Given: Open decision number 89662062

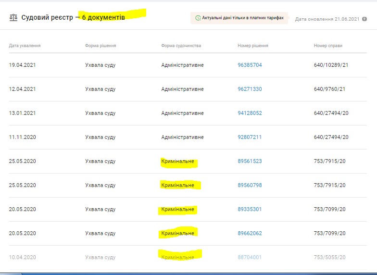Looking at the screenshot, I should (x=250, y=233).
